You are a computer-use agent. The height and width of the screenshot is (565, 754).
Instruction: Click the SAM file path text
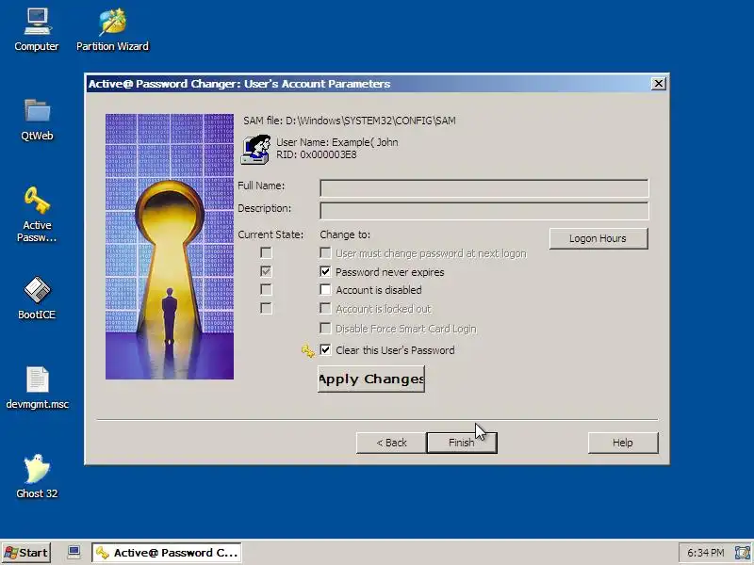coord(350,121)
